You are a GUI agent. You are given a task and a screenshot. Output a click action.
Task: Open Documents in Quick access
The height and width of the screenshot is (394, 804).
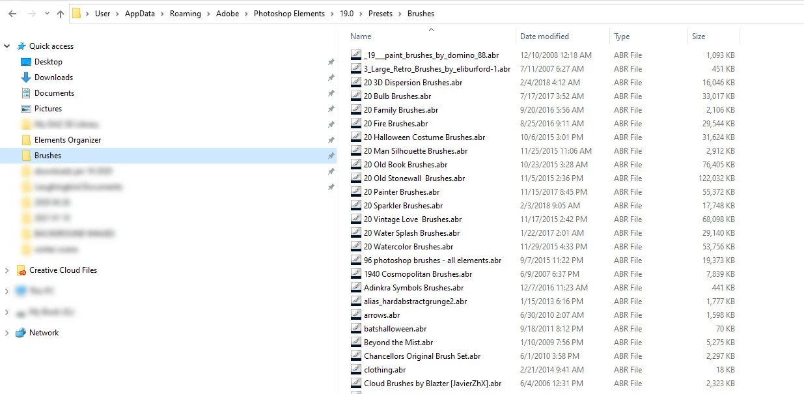click(54, 93)
